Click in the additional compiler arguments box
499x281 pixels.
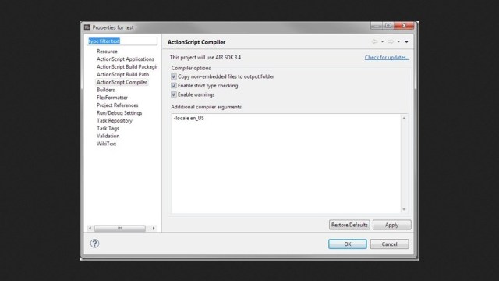(x=286, y=163)
